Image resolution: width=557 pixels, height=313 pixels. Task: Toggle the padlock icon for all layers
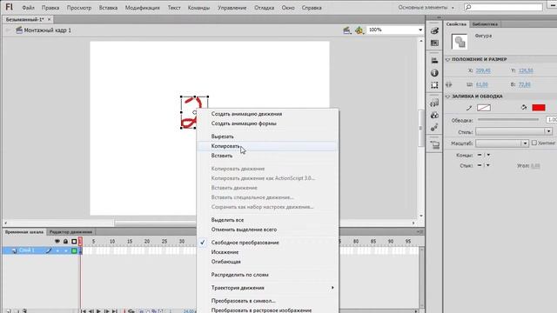coord(66,242)
